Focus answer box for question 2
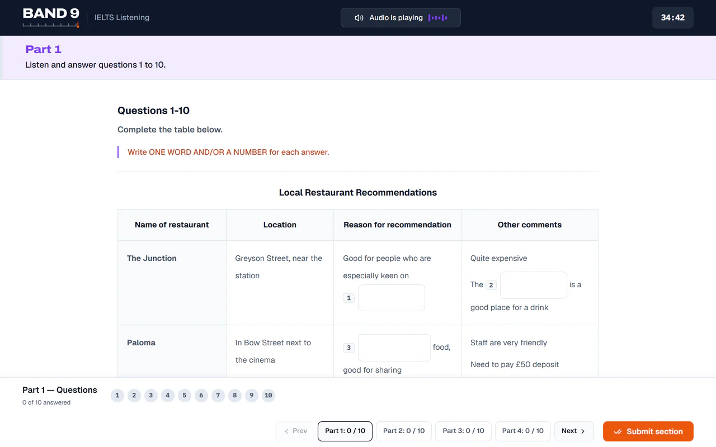The width and height of the screenshot is (716, 447). [x=534, y=285]
